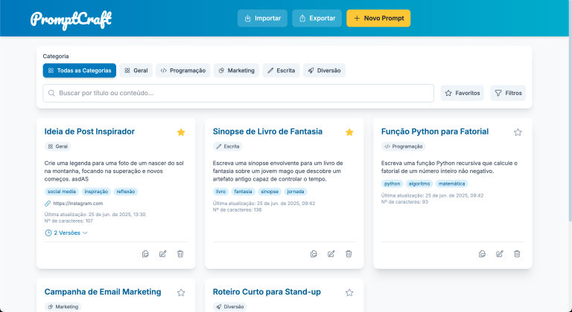Click the Nº de caracteres: 93 text
The height and width of the screenshot is (312, 572).
point(404,202)
